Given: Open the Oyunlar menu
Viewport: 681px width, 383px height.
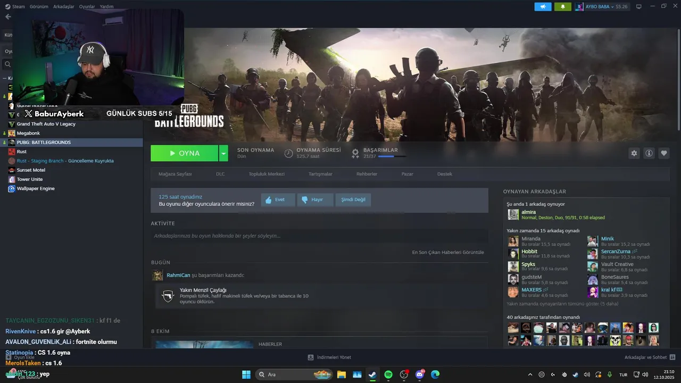Looking at the screenshot, I should tap(87, 6).
